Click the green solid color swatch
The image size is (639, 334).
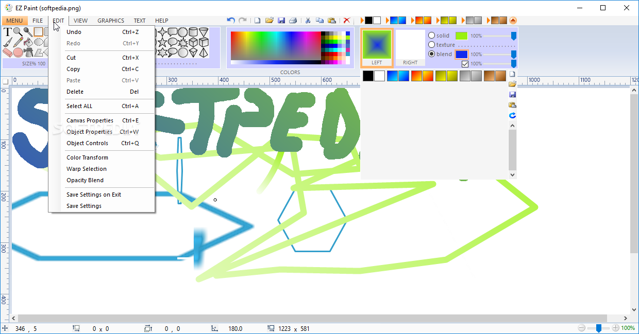point(462,36)
